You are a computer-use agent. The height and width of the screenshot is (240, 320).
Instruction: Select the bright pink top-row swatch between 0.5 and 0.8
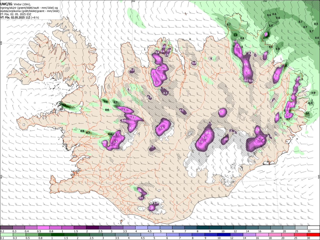pos(43,228)
